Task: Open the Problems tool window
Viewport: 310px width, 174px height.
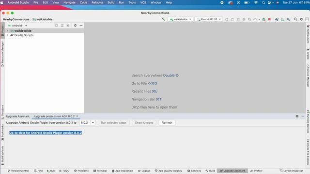Action: [81, 171]
